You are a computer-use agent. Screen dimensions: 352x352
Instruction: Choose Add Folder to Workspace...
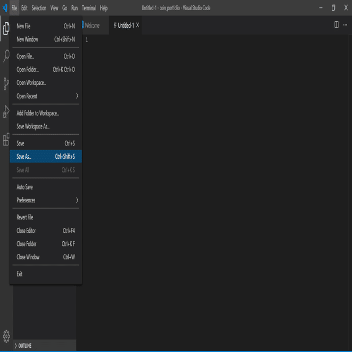tap(46, 113)
